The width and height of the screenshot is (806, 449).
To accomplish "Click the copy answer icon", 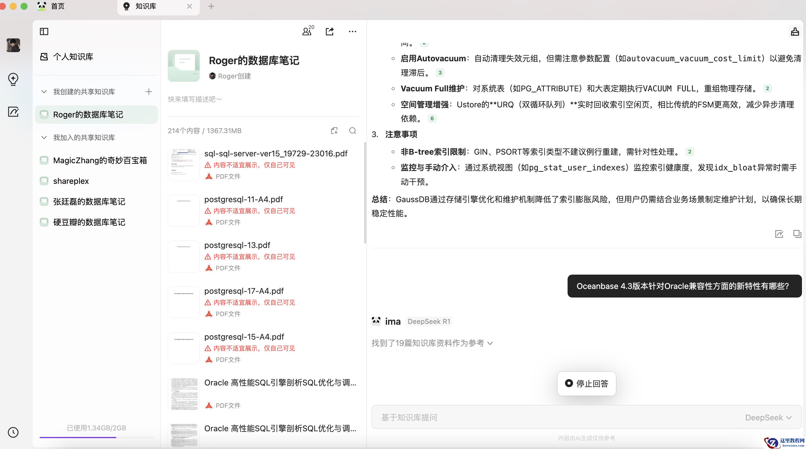I will [x=797, y=234].
